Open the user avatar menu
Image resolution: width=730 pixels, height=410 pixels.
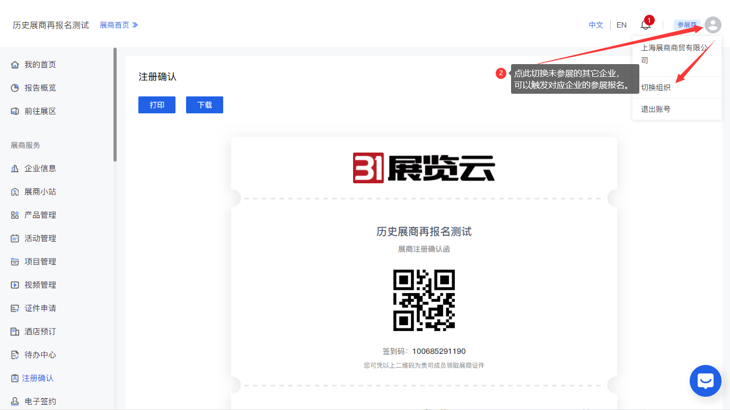[x=713, y=25]
